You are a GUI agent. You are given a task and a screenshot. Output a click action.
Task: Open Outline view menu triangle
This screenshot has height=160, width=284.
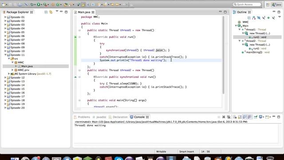pos(280,17)
